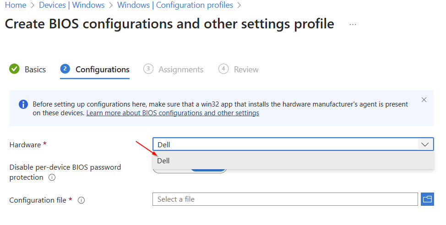This screenshot has width=446, height=225.
Task: Browse for file using folder icon
Action: click(427, 199)
